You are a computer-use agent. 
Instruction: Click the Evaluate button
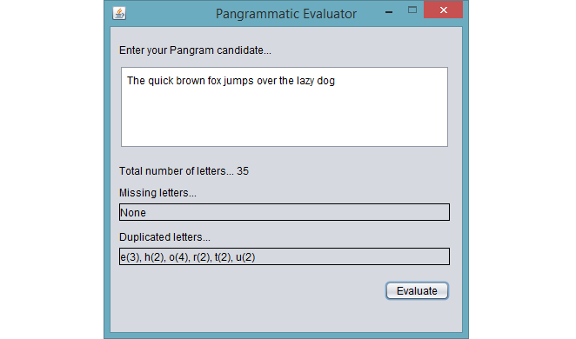pyautogui.click(x=417, y=290)
